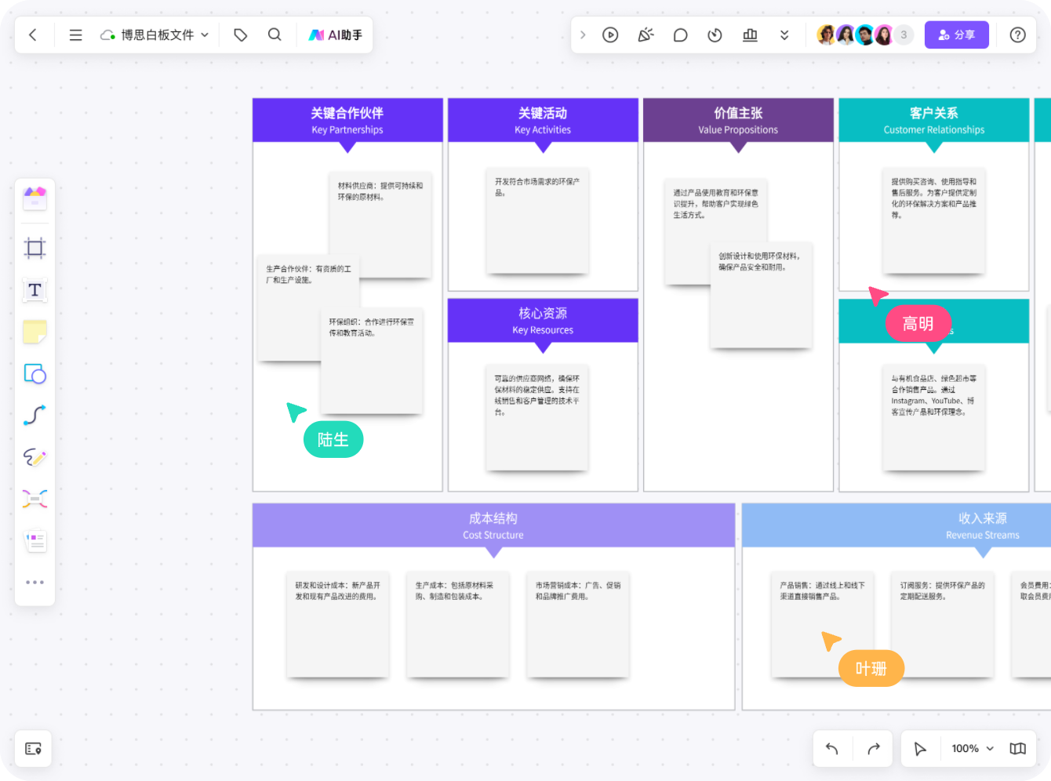Click the 陆生 collaborator cursor label
This screenshot has width=1051, height=781.
click(333, 440)
